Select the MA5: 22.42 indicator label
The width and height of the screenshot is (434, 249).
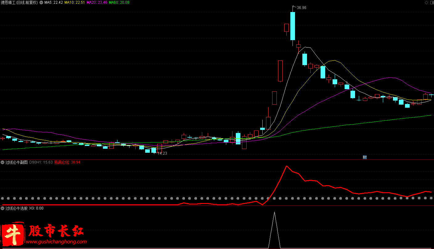tap(54, 2)
